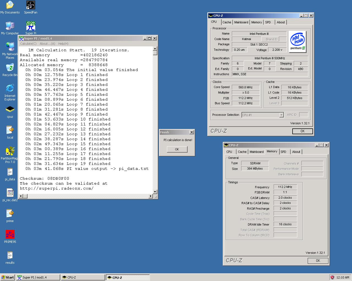Click the Super PI title bar icon
This screenshot has height=281, width=352.
(21, 38)
